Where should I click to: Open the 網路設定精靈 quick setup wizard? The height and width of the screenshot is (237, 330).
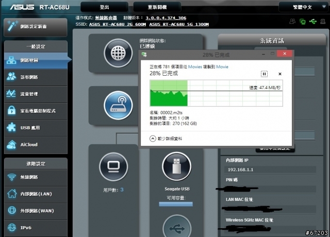(x=36, y=27)
